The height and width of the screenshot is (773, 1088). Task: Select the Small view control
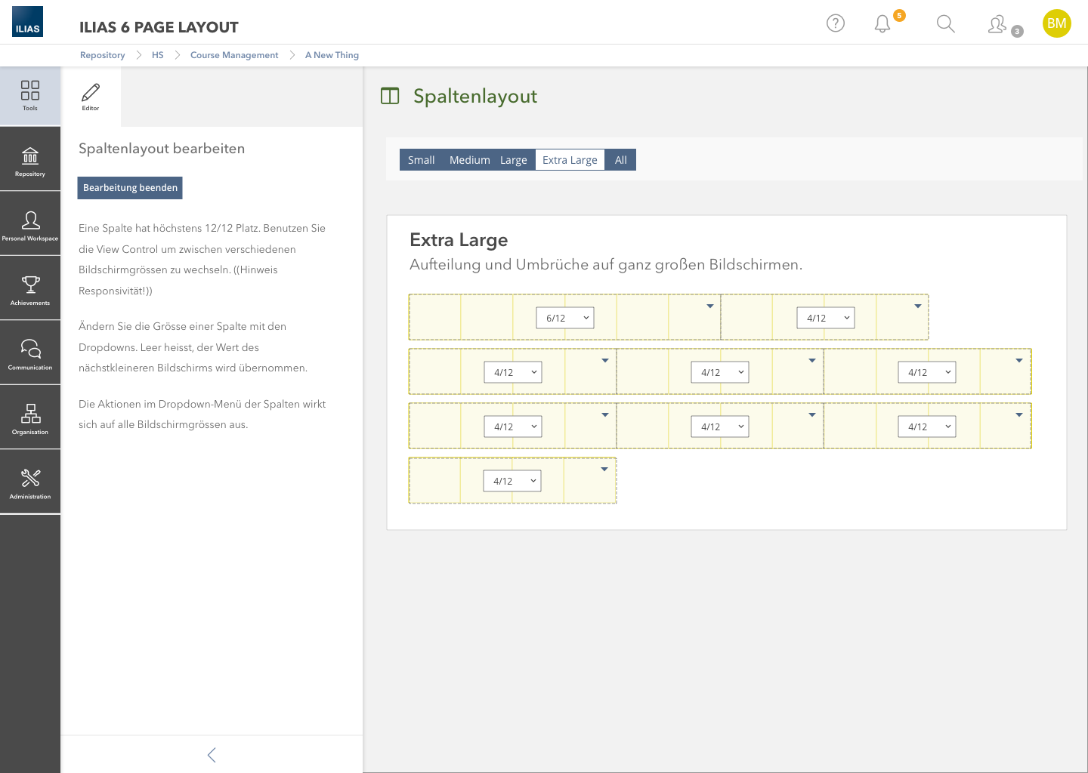coord(421,160)
